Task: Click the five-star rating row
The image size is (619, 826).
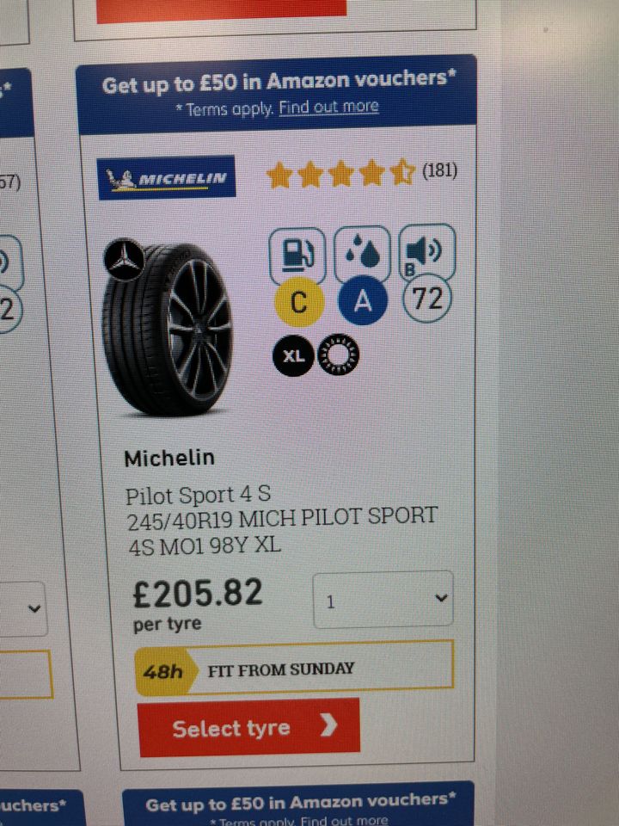Action: pyautogui.click(x=341, y=173)
